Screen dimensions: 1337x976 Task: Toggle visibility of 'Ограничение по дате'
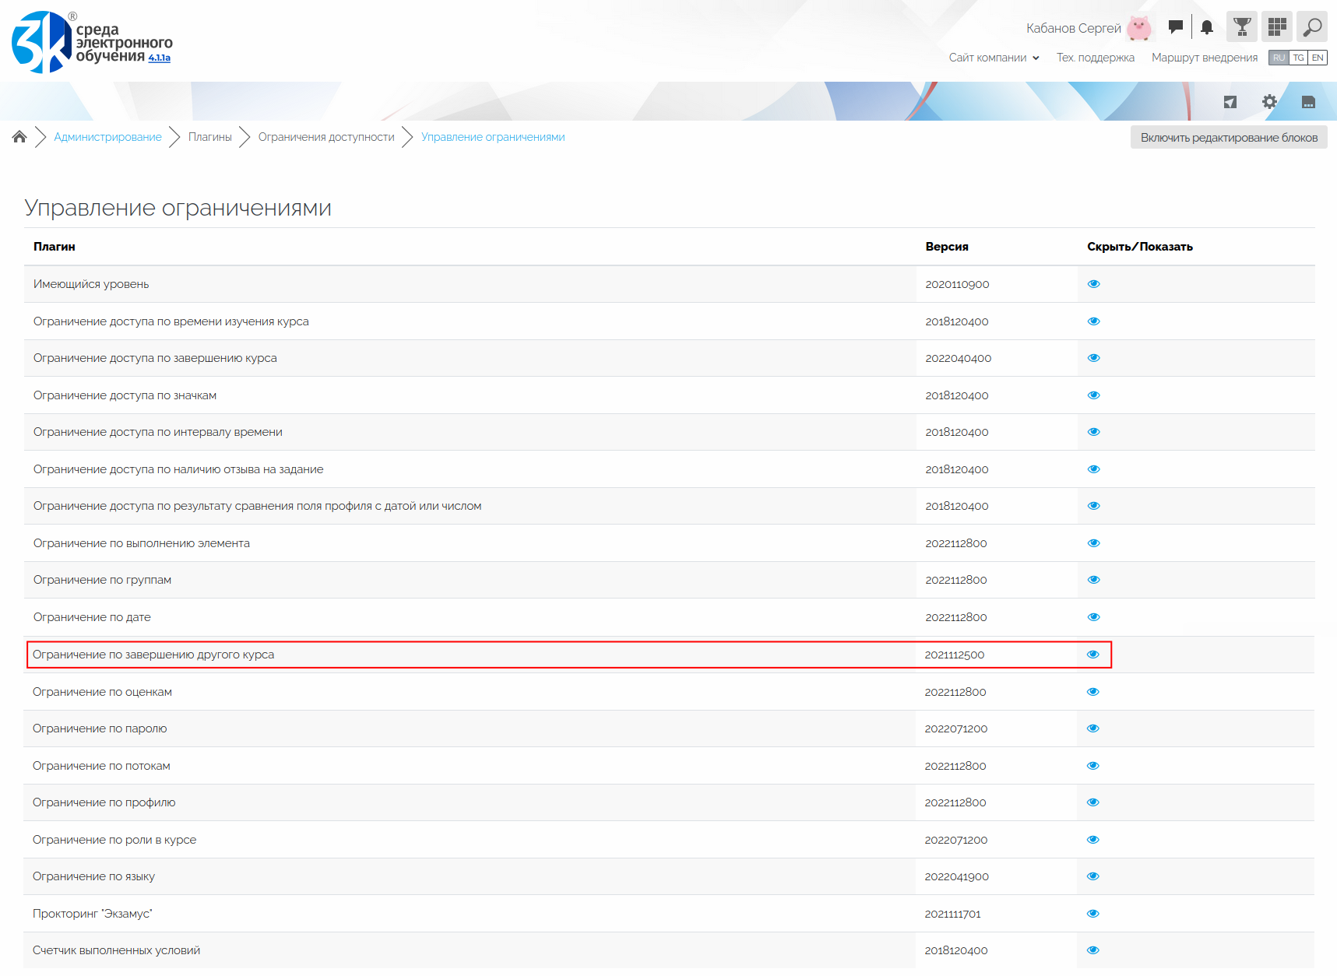[1093, 617]
